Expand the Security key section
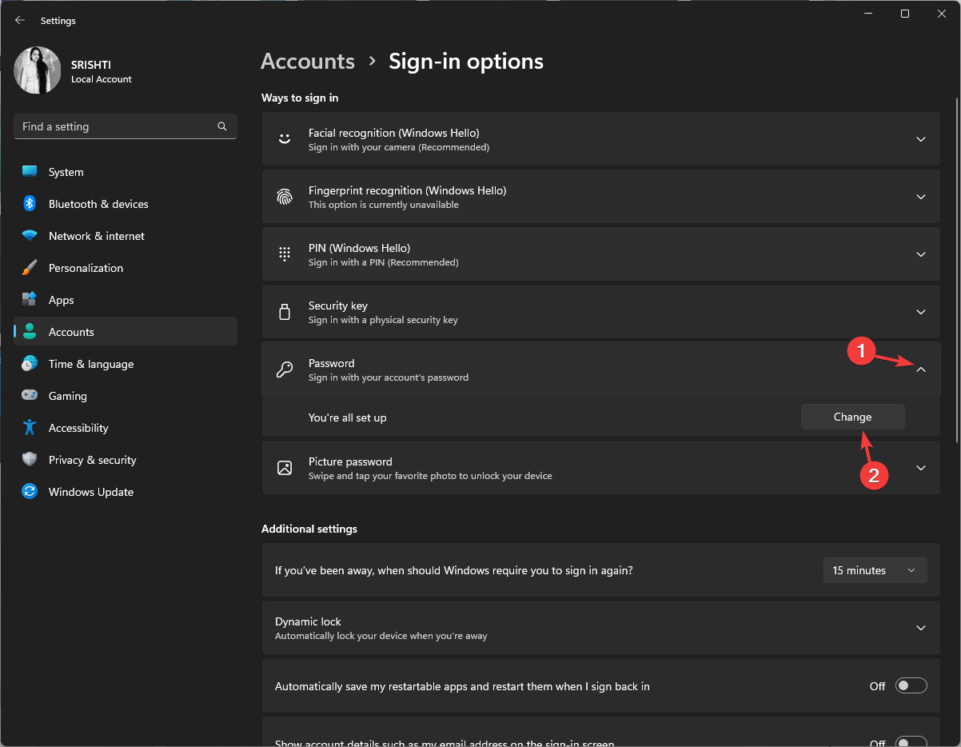This screenshot has height=747, width=961. point(921,312)
